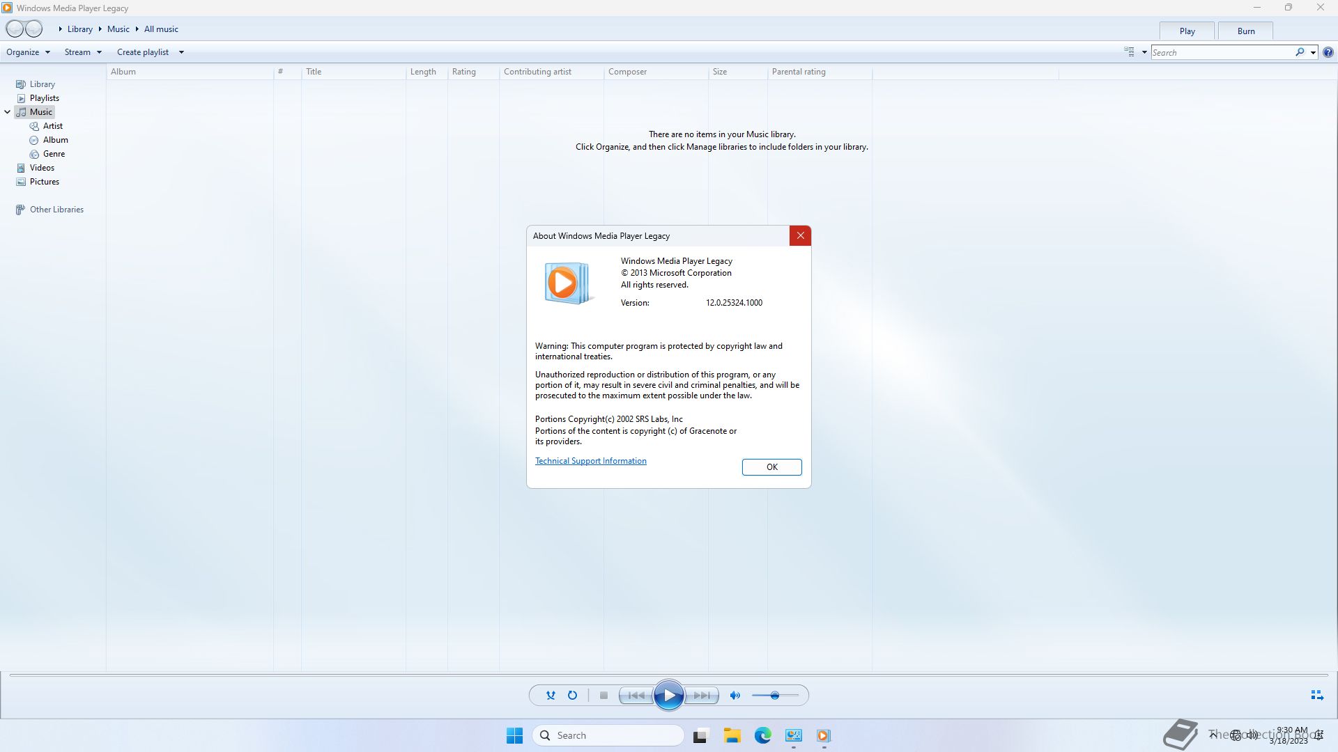Skip to next track button
Screen dimensions: 1338x752
[x=702, y=695]
